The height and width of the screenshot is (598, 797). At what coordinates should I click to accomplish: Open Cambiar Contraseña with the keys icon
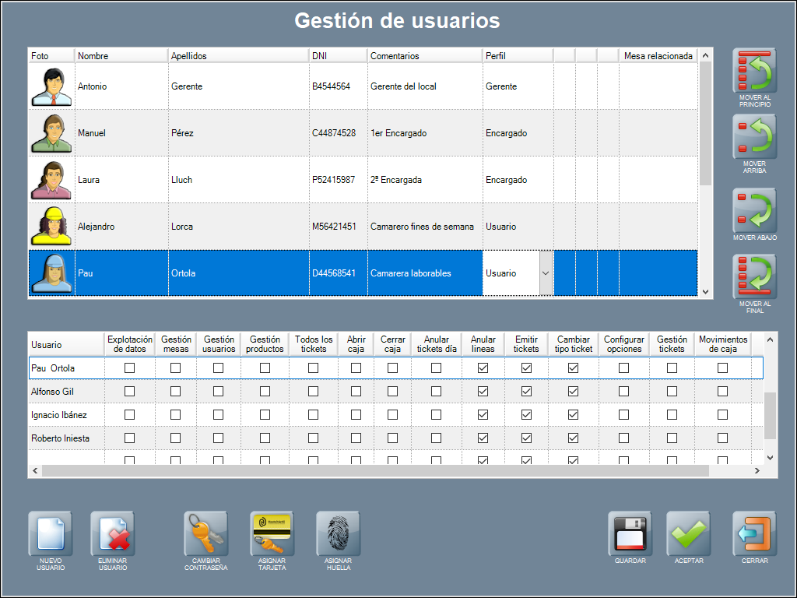coord(206,533)
